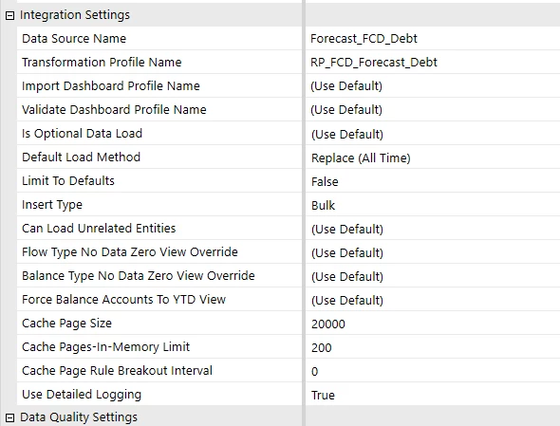Edit Flow Type No Data Zero View Override
The image size is (560, 426).
433,252
